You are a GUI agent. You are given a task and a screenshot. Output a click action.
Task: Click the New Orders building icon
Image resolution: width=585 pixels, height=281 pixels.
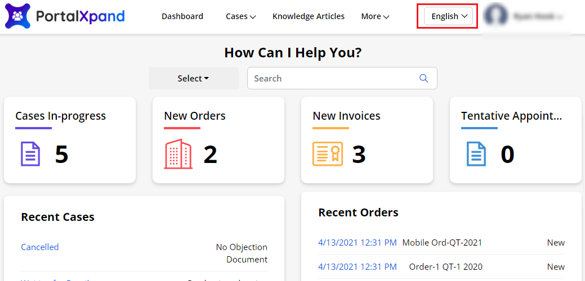tap(178, 154)
